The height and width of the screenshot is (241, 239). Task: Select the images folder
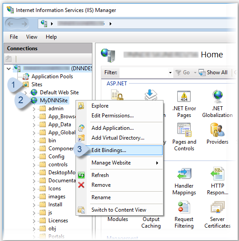pyautogui.click(x=57, y=197)
